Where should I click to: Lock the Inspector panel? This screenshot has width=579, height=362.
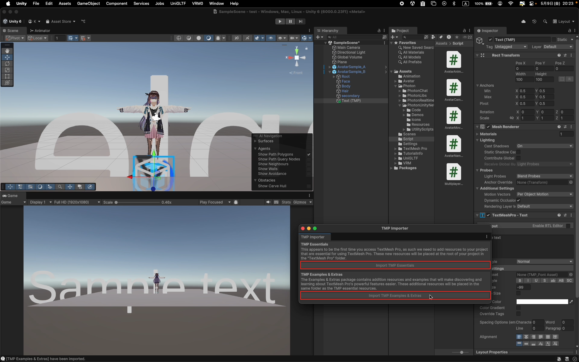click(569, 31)
